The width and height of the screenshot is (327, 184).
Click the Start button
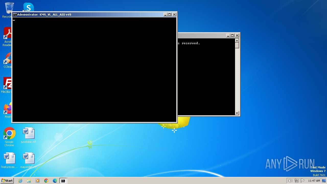(7, 181)
